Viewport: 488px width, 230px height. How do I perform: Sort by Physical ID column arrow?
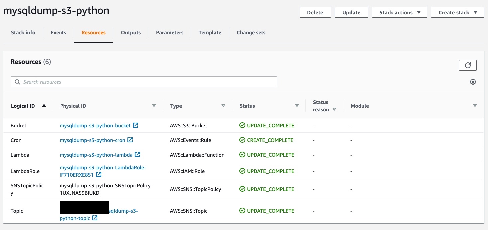(x=154, y=106)
